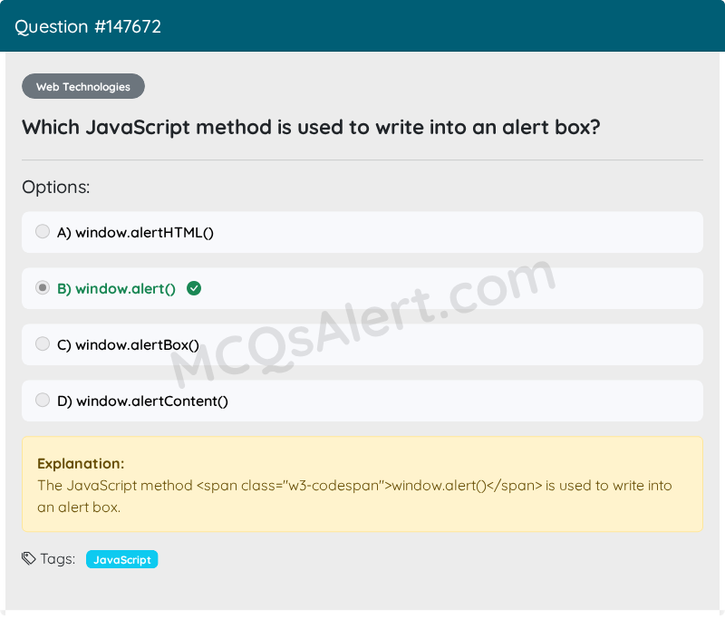The image size is (725, 638).
Task: Select radio button for option C window.alertBox()
Action: (x=43, y=343)
